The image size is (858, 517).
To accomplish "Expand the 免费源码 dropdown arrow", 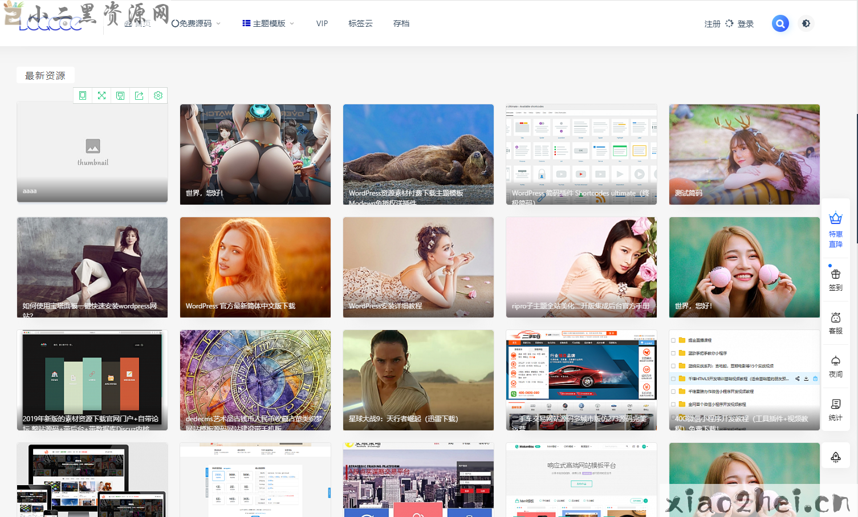I will point(218,23).
